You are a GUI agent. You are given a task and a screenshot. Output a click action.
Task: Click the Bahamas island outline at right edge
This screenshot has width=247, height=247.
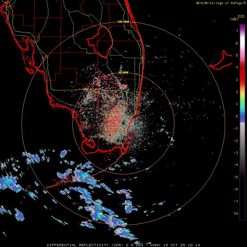point(221,60)
